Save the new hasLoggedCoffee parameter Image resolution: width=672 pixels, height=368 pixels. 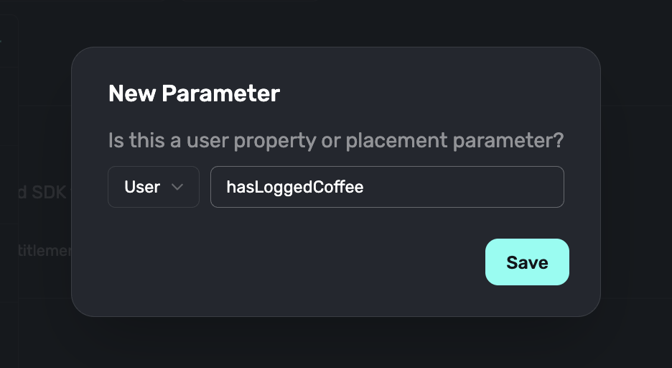[x=527, y=262]
